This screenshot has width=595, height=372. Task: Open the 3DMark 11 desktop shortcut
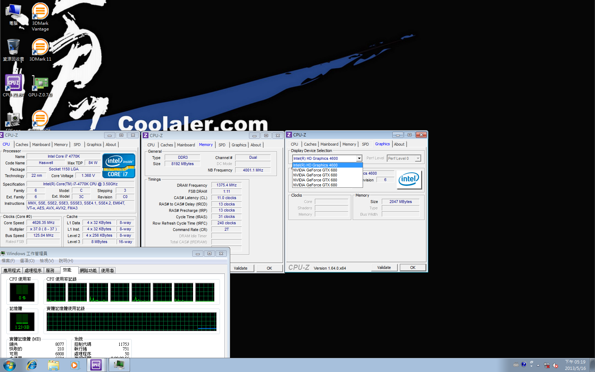40,50
